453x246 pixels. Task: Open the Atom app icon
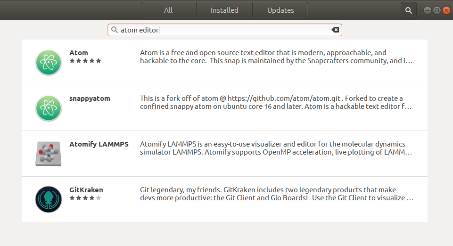tap(49, 62)
